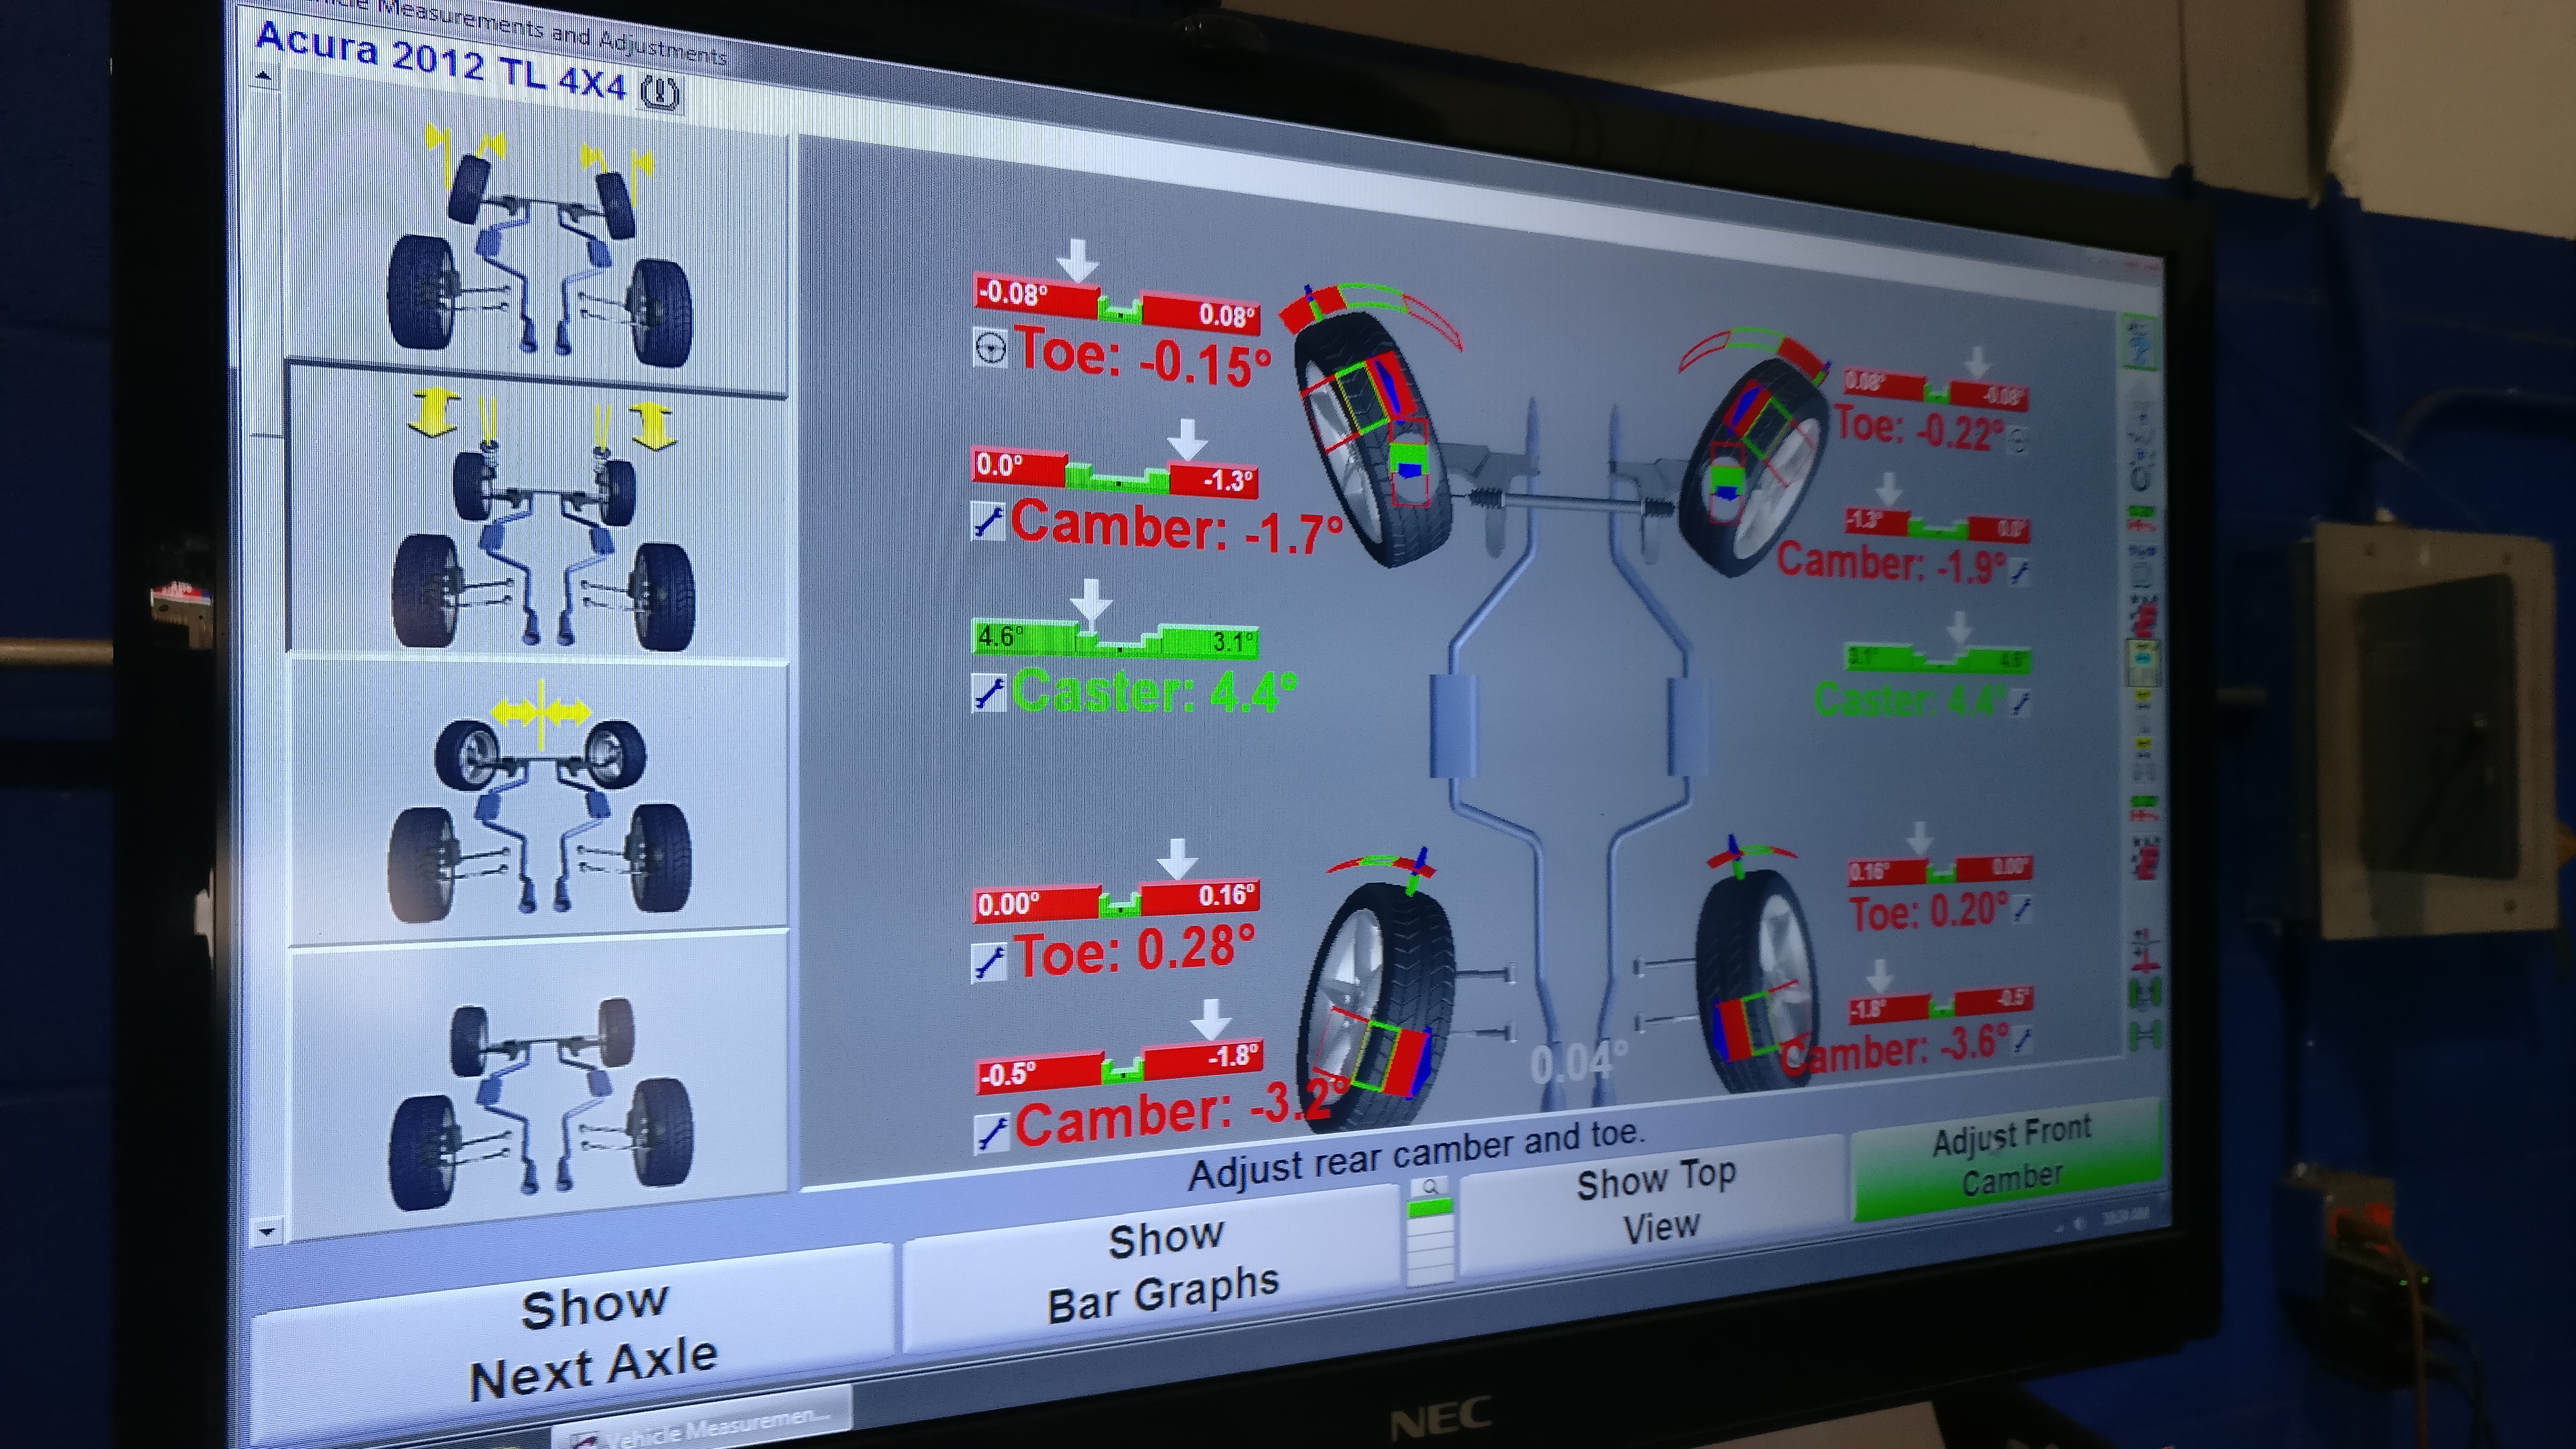Click zoom magnifier indicator near Show Bar Graphs
This screenshot has height=1449, width=2576.
pyautogui.click(x=1431, y=1187)
